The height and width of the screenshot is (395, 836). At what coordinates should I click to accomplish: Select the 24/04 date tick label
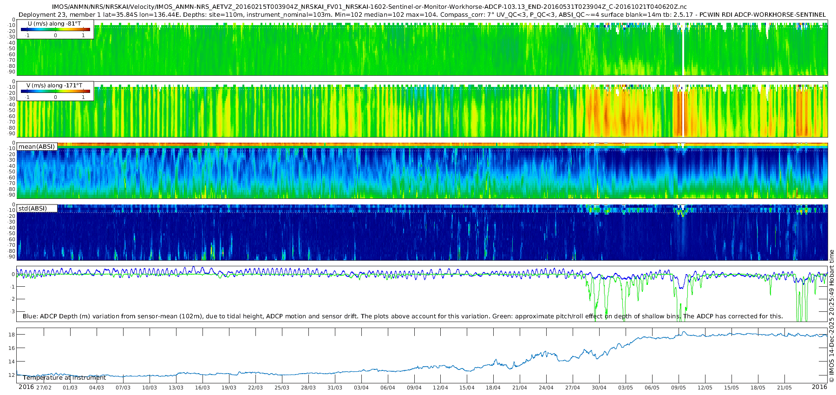tap(546, 388)
